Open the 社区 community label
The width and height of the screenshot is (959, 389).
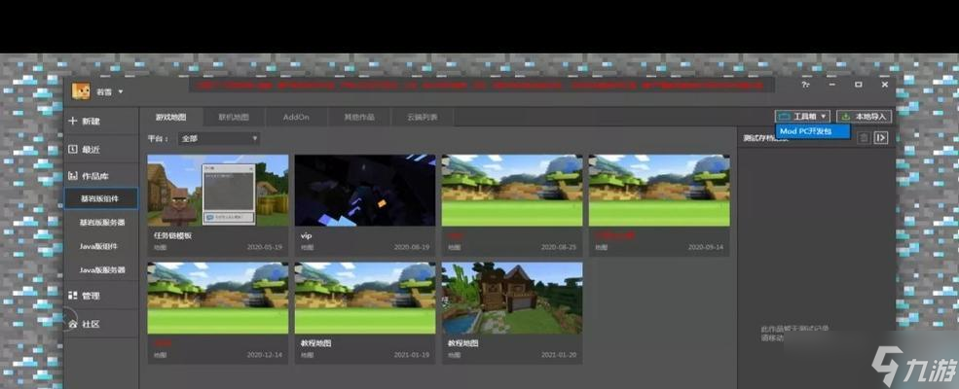92,324
